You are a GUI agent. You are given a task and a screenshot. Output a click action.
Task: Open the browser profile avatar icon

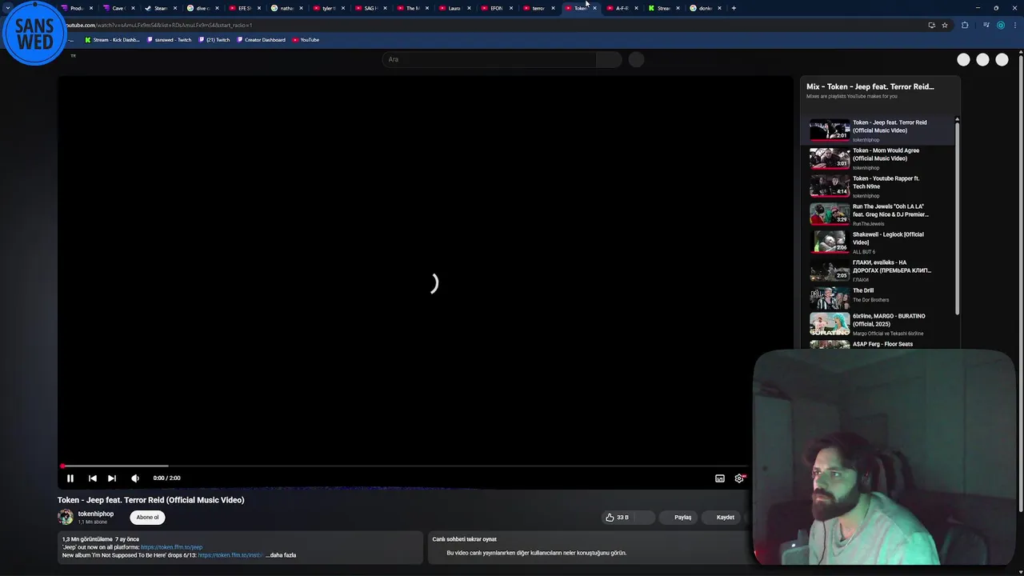pos(1000,25)
